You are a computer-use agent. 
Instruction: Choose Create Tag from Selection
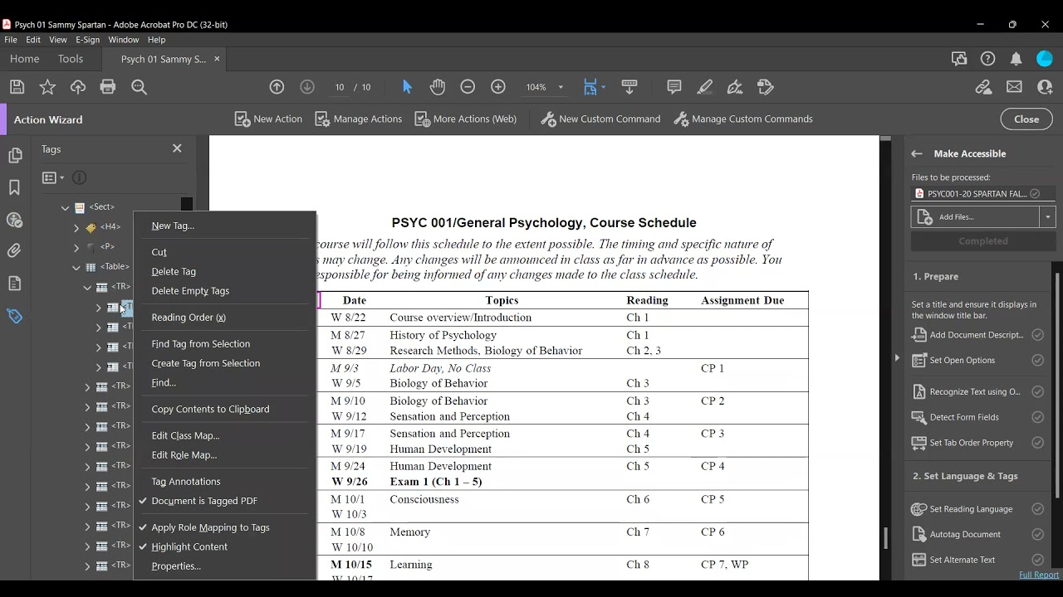point(206,363)
